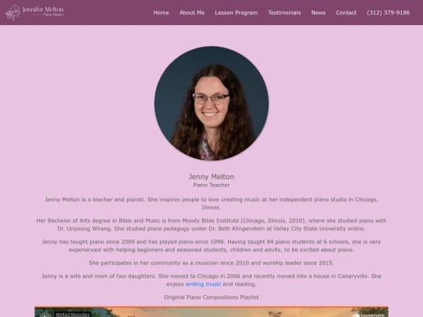Click the Piano Teacher subtitle
This screenshot has height=317, width=423.
211,186
